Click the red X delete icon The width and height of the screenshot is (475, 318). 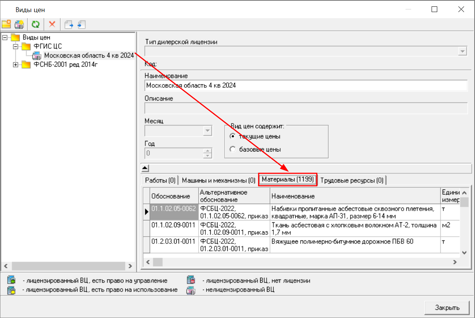click(52, 24)
